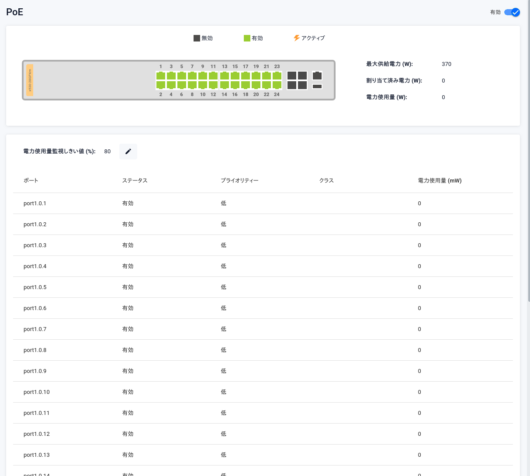Image resolution: width=530 pixels, height=476 pixels.
Task: Click the USB port on the switch
Action: tap(317, 86)
